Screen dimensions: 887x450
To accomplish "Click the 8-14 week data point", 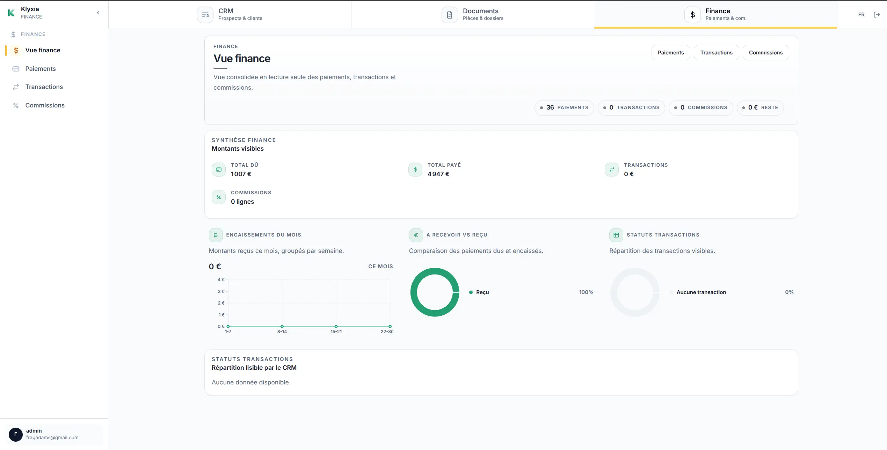I will click(x=282, y=327).
